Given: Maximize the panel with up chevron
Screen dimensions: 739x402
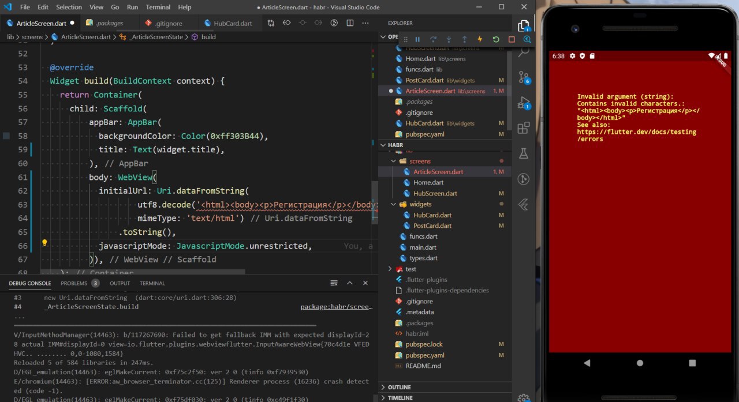Looking at the screenshot, I should (349, 283).
